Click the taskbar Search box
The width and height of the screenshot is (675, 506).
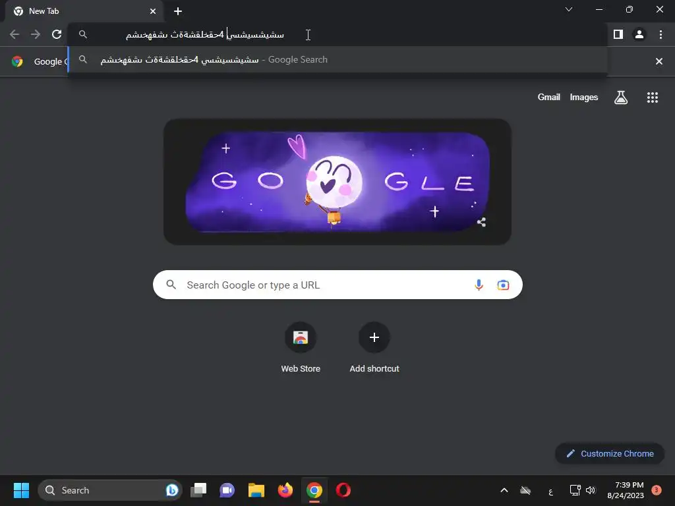(x=110, y=490)
